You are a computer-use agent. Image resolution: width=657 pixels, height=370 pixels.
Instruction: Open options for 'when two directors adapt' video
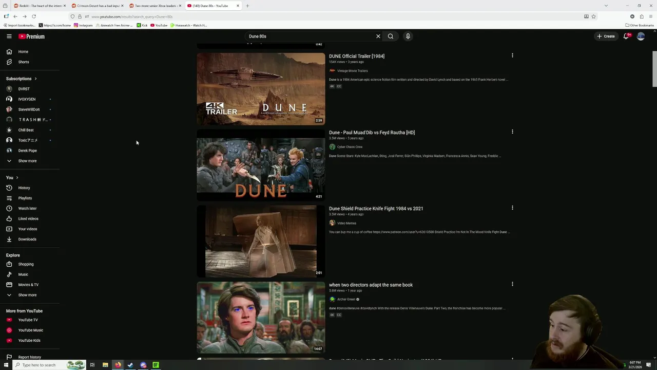[x=512, y=284]
